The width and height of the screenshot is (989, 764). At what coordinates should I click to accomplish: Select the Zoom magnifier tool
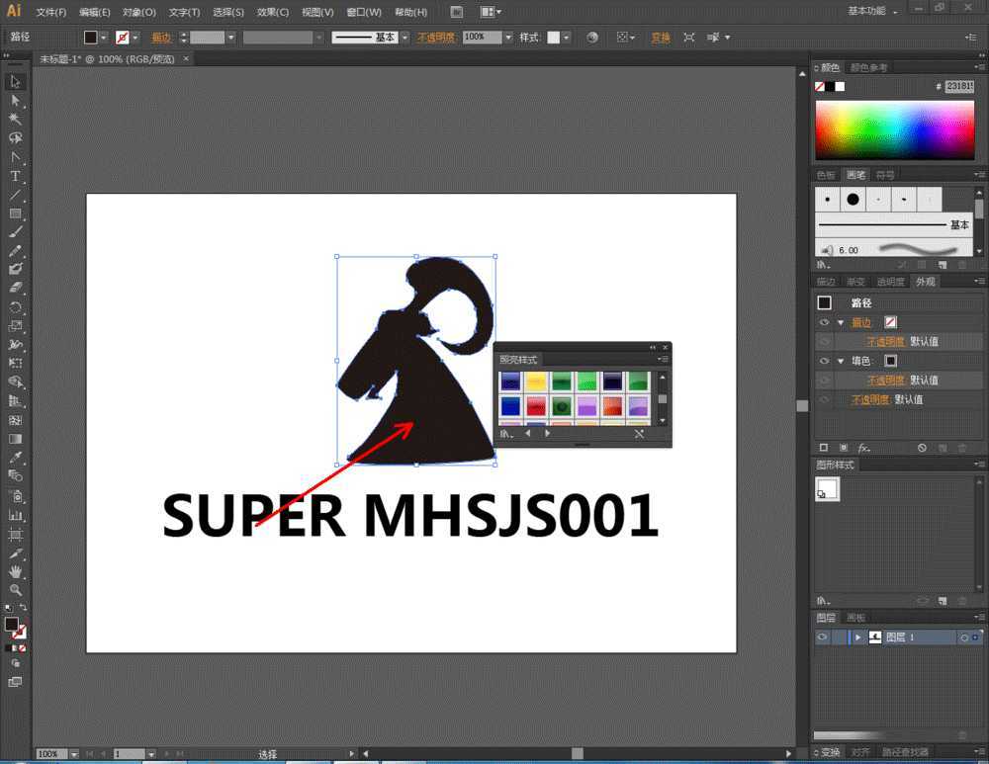[x=15, y=590]
